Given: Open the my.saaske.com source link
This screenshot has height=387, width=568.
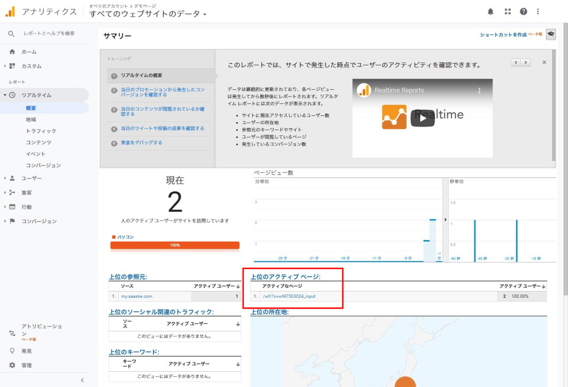Looking at the screenshot, I should (136, 296).
